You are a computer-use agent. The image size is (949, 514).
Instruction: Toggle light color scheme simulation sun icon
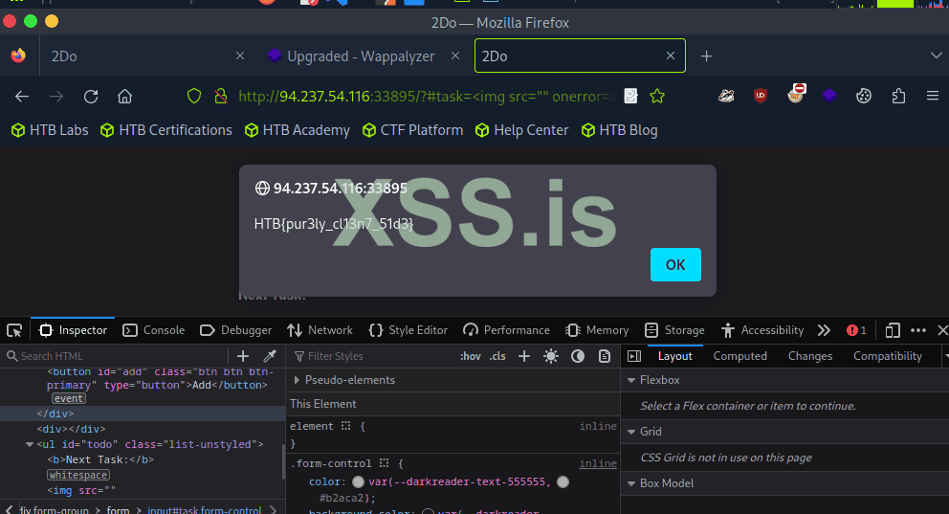tap(551, 356)
